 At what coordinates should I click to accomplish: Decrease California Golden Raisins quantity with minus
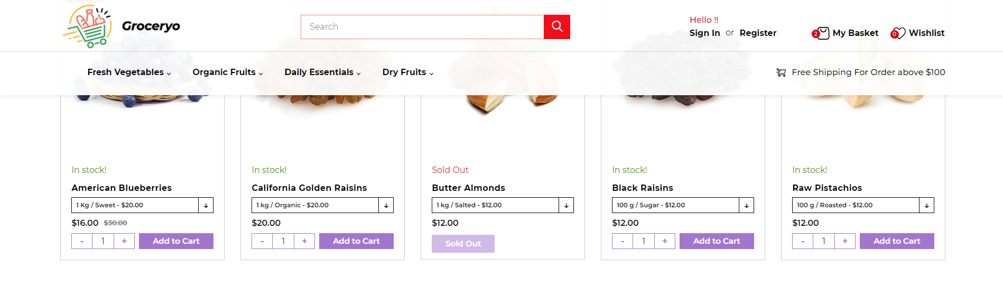pos(262,241)
